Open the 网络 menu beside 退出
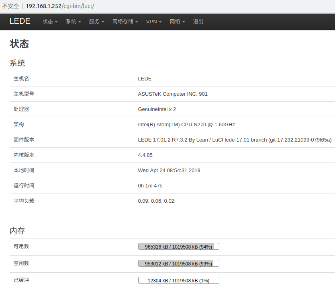Screen dimensions: 335x292 pos(177,21)
